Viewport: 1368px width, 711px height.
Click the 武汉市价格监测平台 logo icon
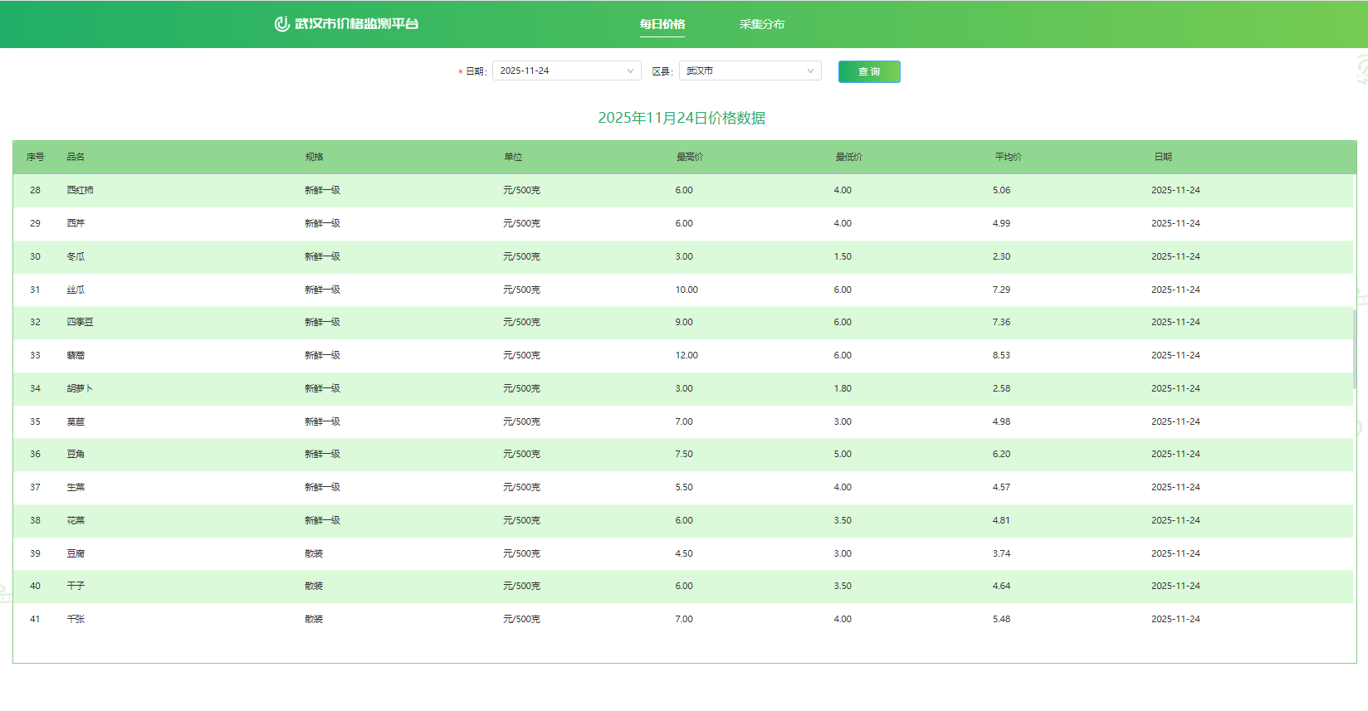[x=281, y=24]
